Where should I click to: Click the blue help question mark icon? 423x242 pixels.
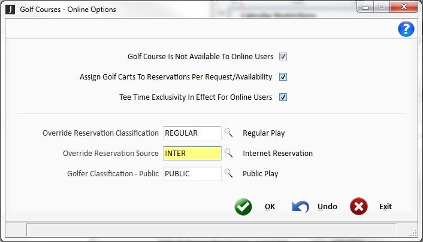(406, 29)
